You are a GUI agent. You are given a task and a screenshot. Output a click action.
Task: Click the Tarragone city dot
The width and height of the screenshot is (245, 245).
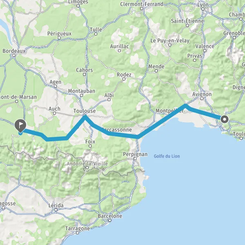[78, 233]
